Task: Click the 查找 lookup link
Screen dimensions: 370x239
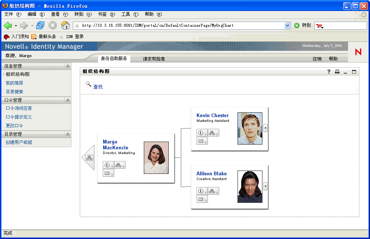Action: click(98, 87)
